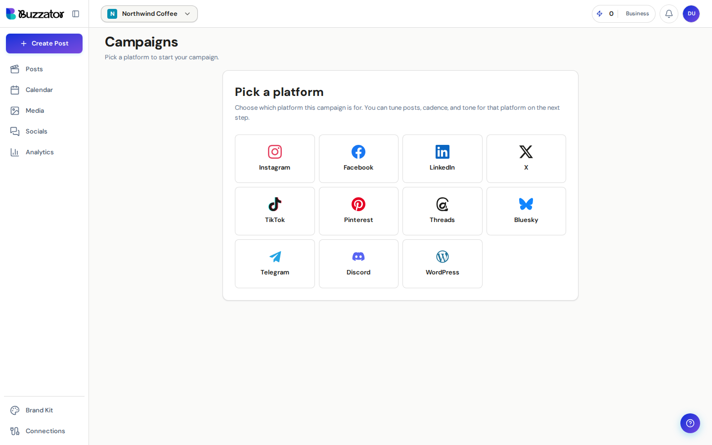Pick Pinterest for the campaign

coord(358,211)
